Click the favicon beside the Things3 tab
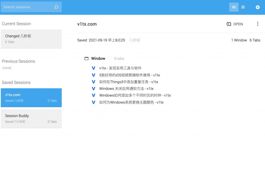265x174 pixels. (93, 82)
